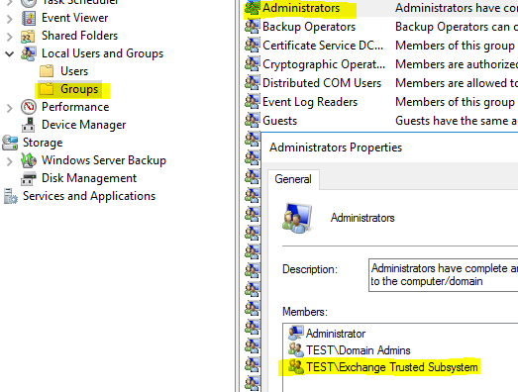
Task: Click the Event Viewer icon
Action: point(29,18)
